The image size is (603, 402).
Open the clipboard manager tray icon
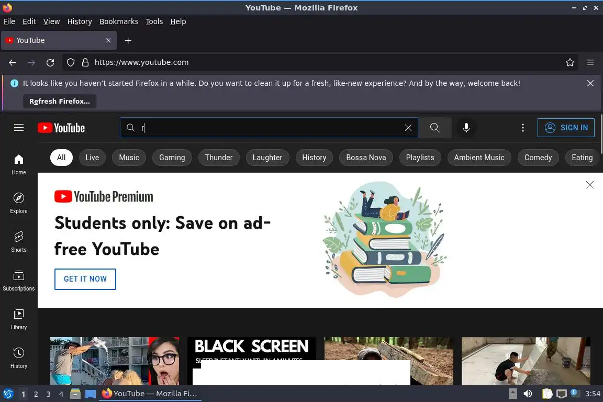point(547,394)
